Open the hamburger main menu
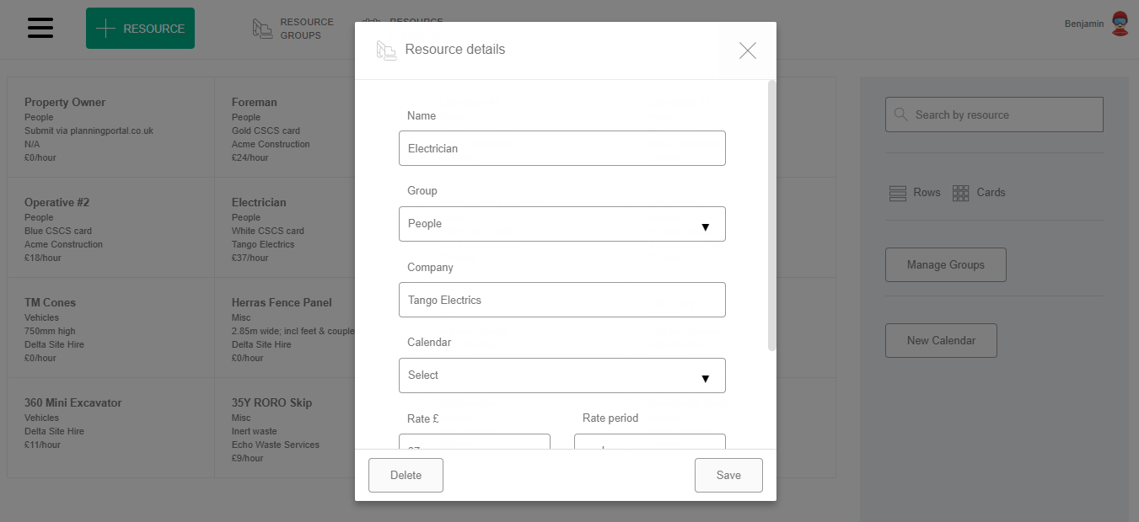The height and width of the screenshot is (522, 1139). [40, 28]
